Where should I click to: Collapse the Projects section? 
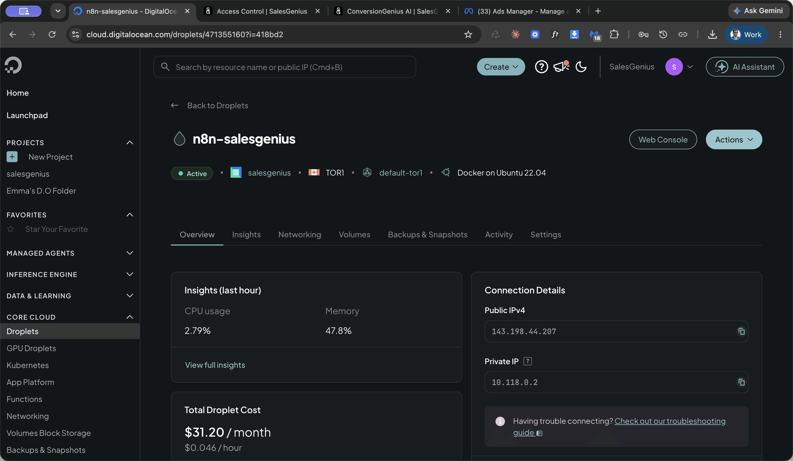(130, 143)
